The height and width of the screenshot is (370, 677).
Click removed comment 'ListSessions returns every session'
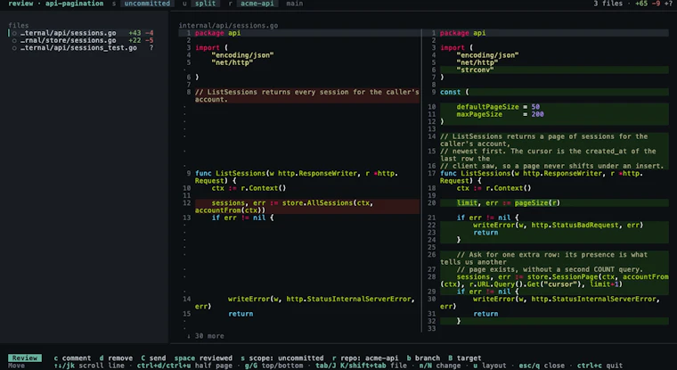(x=307, y=95)
